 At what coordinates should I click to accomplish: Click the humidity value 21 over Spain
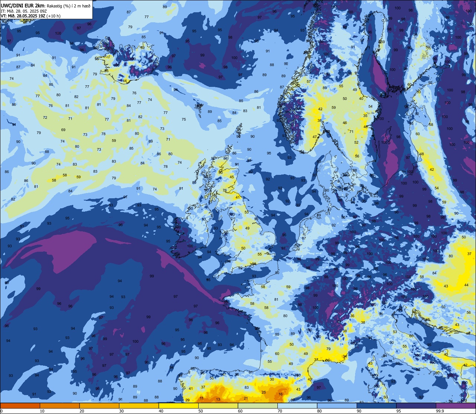point(246,398)
